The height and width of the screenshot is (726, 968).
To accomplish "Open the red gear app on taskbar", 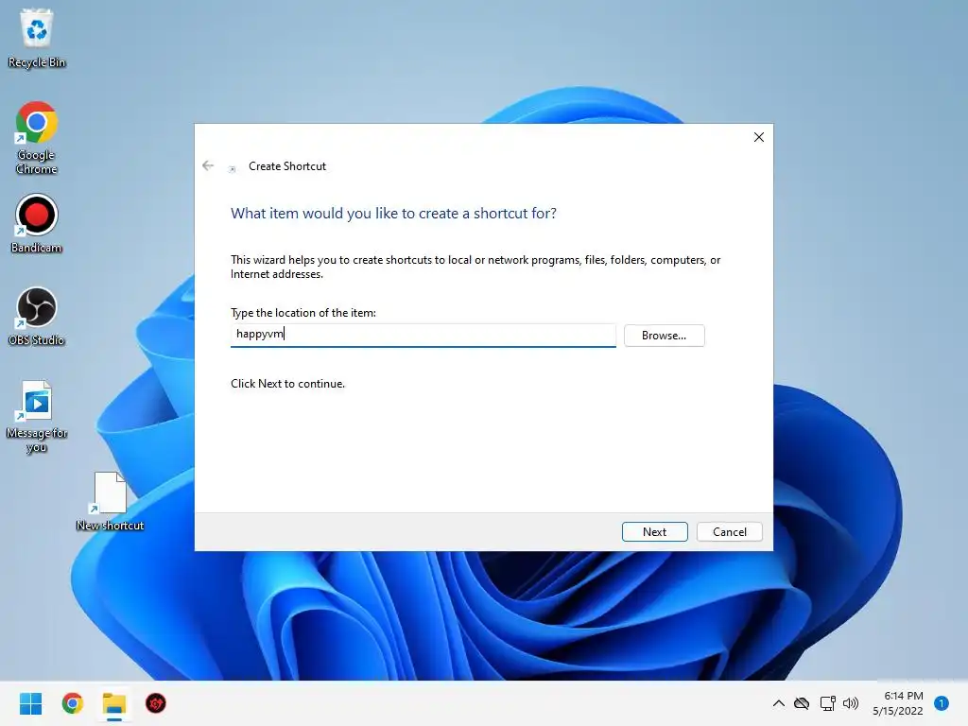I will [x=156, y=703].
